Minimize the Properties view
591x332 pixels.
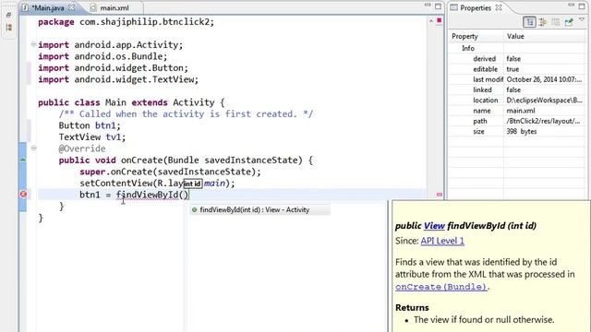572,6
